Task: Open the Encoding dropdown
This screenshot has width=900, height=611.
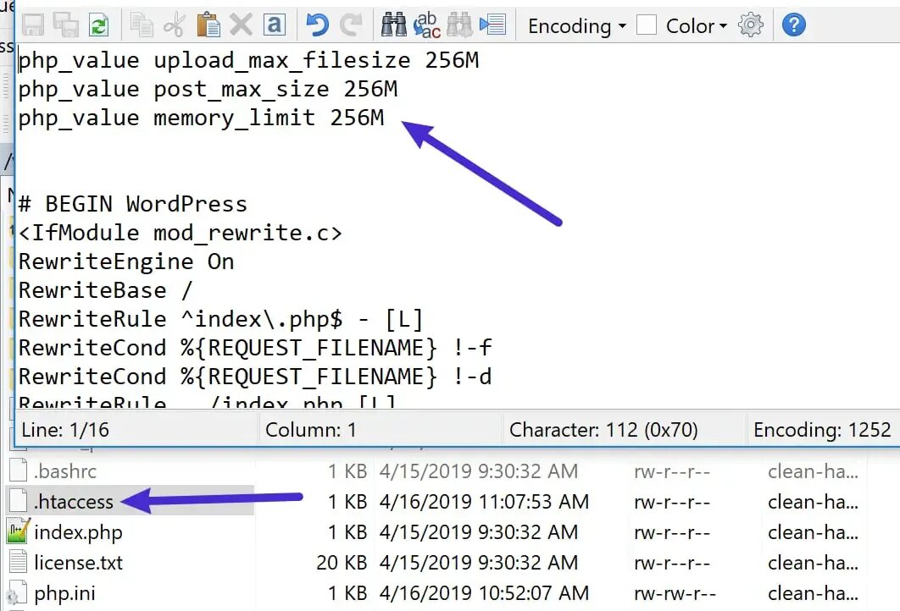Action: tap(577, 25)
